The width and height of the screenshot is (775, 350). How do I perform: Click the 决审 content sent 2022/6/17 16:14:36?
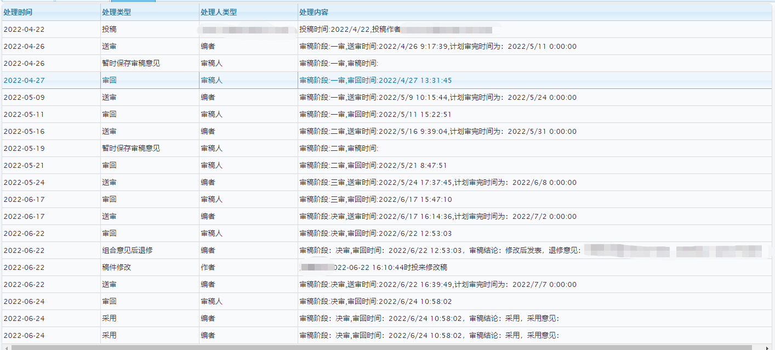pyautogui.click(x=438, y=217)
